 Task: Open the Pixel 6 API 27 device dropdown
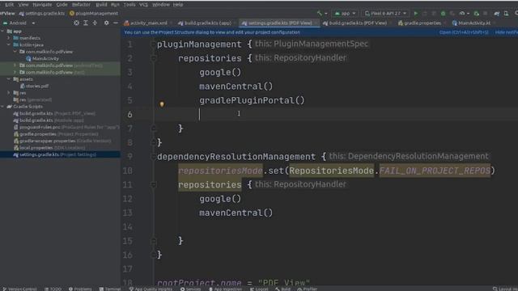click(385, 14)
